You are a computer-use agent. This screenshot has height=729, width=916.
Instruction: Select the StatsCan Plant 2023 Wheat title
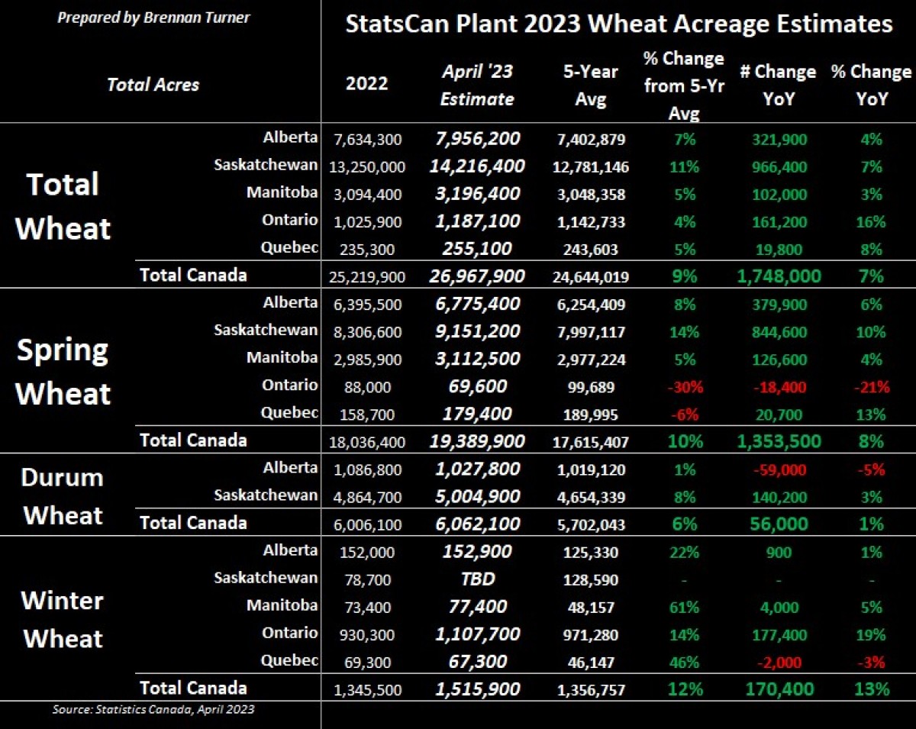pos(618,23)
